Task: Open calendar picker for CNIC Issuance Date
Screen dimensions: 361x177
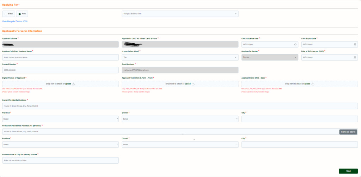Action: pyautogui.click(x=295, y=44)
